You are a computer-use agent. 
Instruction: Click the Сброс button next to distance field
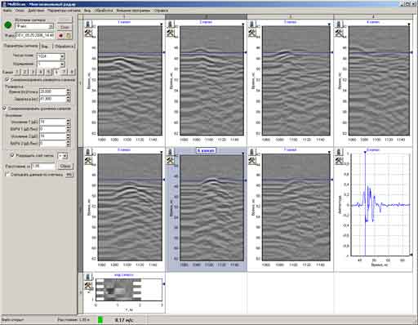click(65, 166)
